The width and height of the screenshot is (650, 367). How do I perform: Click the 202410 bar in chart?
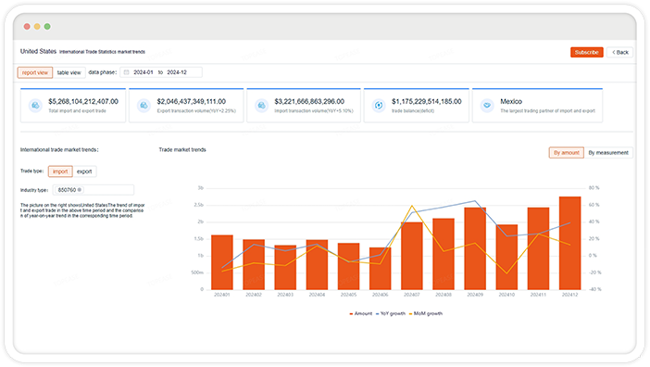click(x=506, y=257)
